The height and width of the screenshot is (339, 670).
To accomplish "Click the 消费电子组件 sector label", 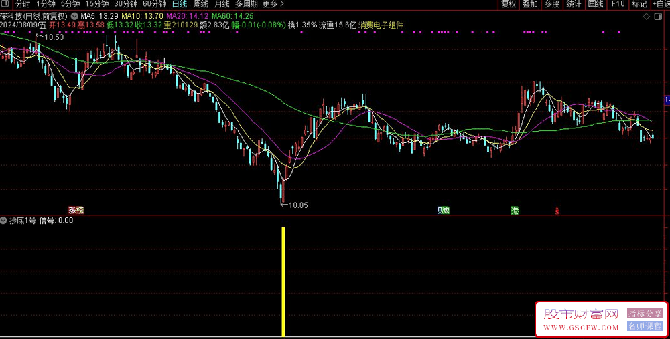I will coord(381,25).
